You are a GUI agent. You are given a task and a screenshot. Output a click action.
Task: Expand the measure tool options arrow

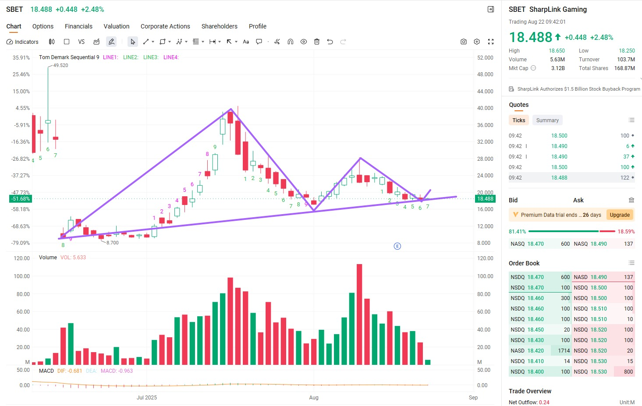pyautogui.click(x=220, y=42)
